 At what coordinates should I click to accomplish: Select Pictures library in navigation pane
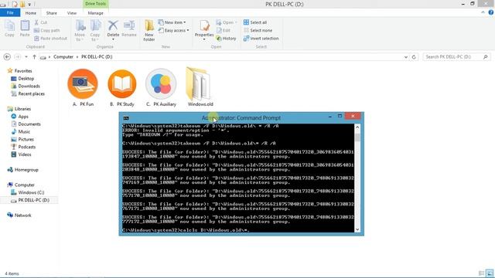point(26,139)
